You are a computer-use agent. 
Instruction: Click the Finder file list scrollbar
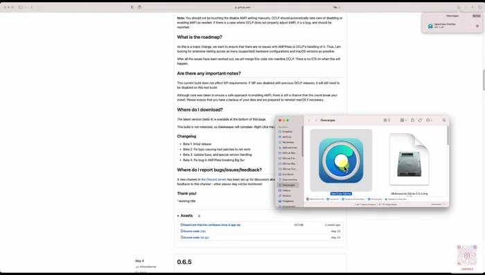pyautogui.click(x=448, y=136)
